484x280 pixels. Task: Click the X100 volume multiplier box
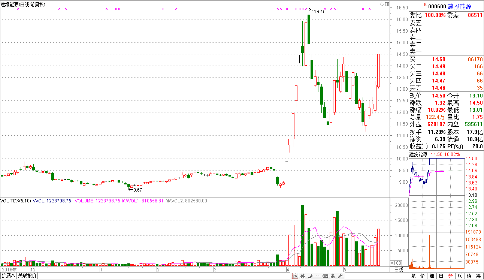click(x=396, y=262)
